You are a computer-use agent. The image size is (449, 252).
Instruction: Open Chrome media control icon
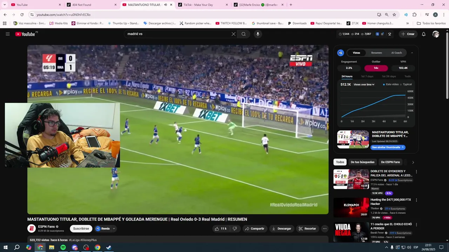click(427, 15)
